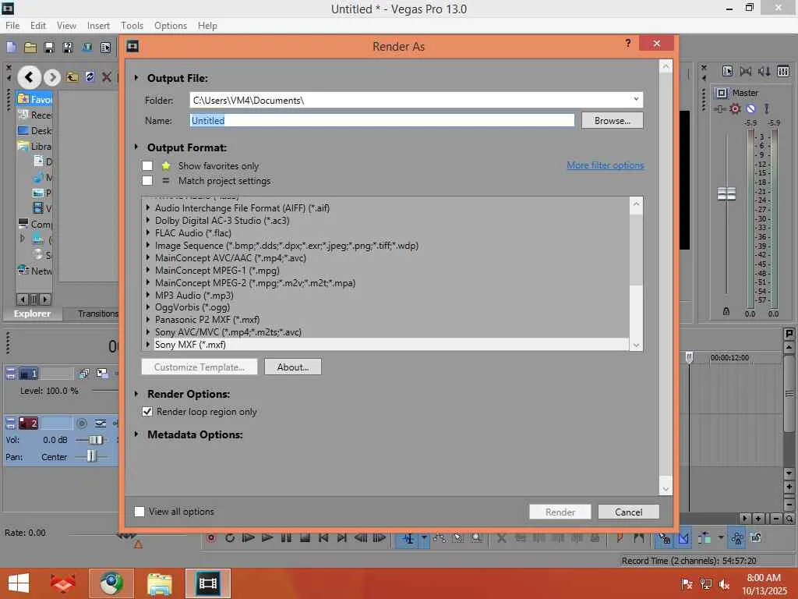This screenshot has width=798, height=599.
Task: Collapse the Output Format section
Action: coord(136,147)
